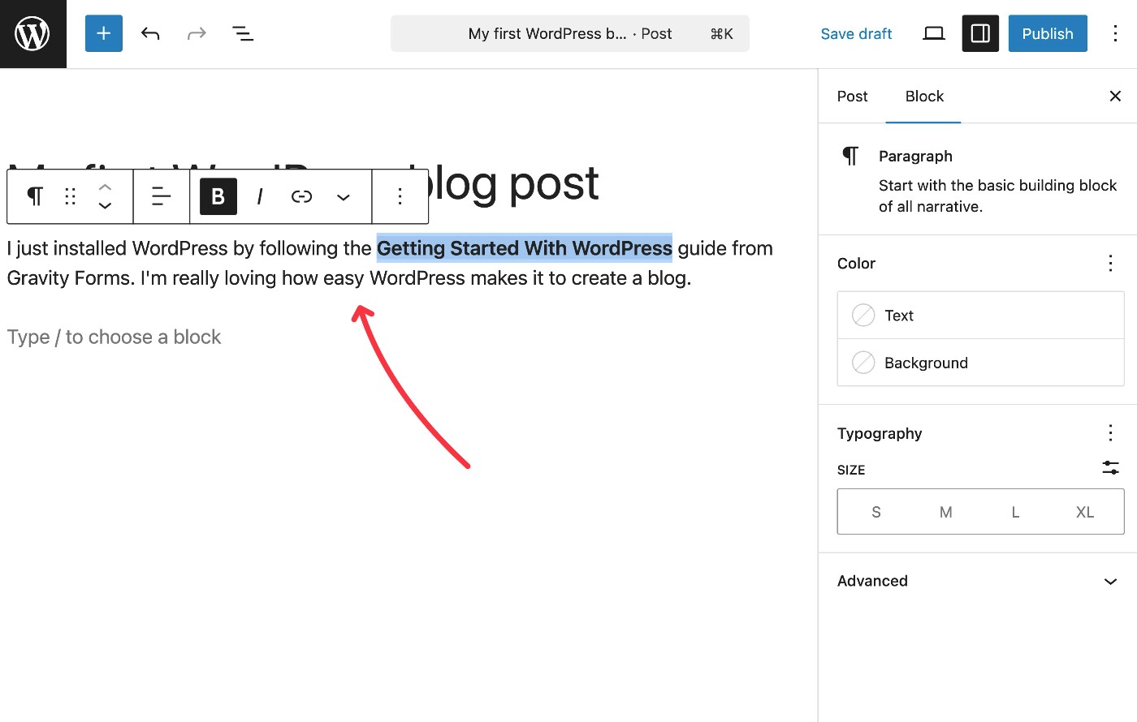The width and height of the screenshot is (1137, 722).
Task: Click the WordPress logo
Action: pyautogui.click(x=32, y=33)
